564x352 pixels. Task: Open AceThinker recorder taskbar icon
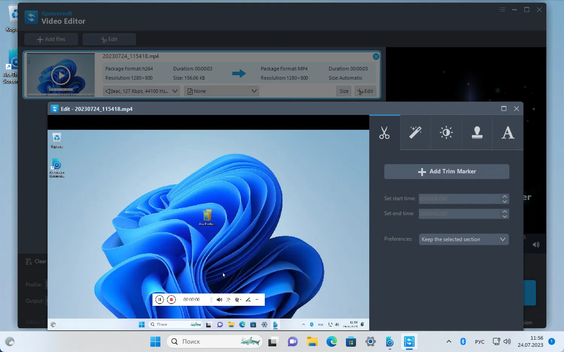click(x=390, y=342)
